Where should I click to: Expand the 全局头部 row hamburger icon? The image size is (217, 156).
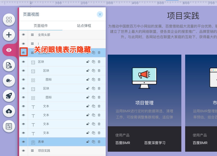(x=32, y=35)
